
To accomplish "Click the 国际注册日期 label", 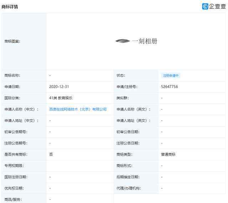I will 16,177.
